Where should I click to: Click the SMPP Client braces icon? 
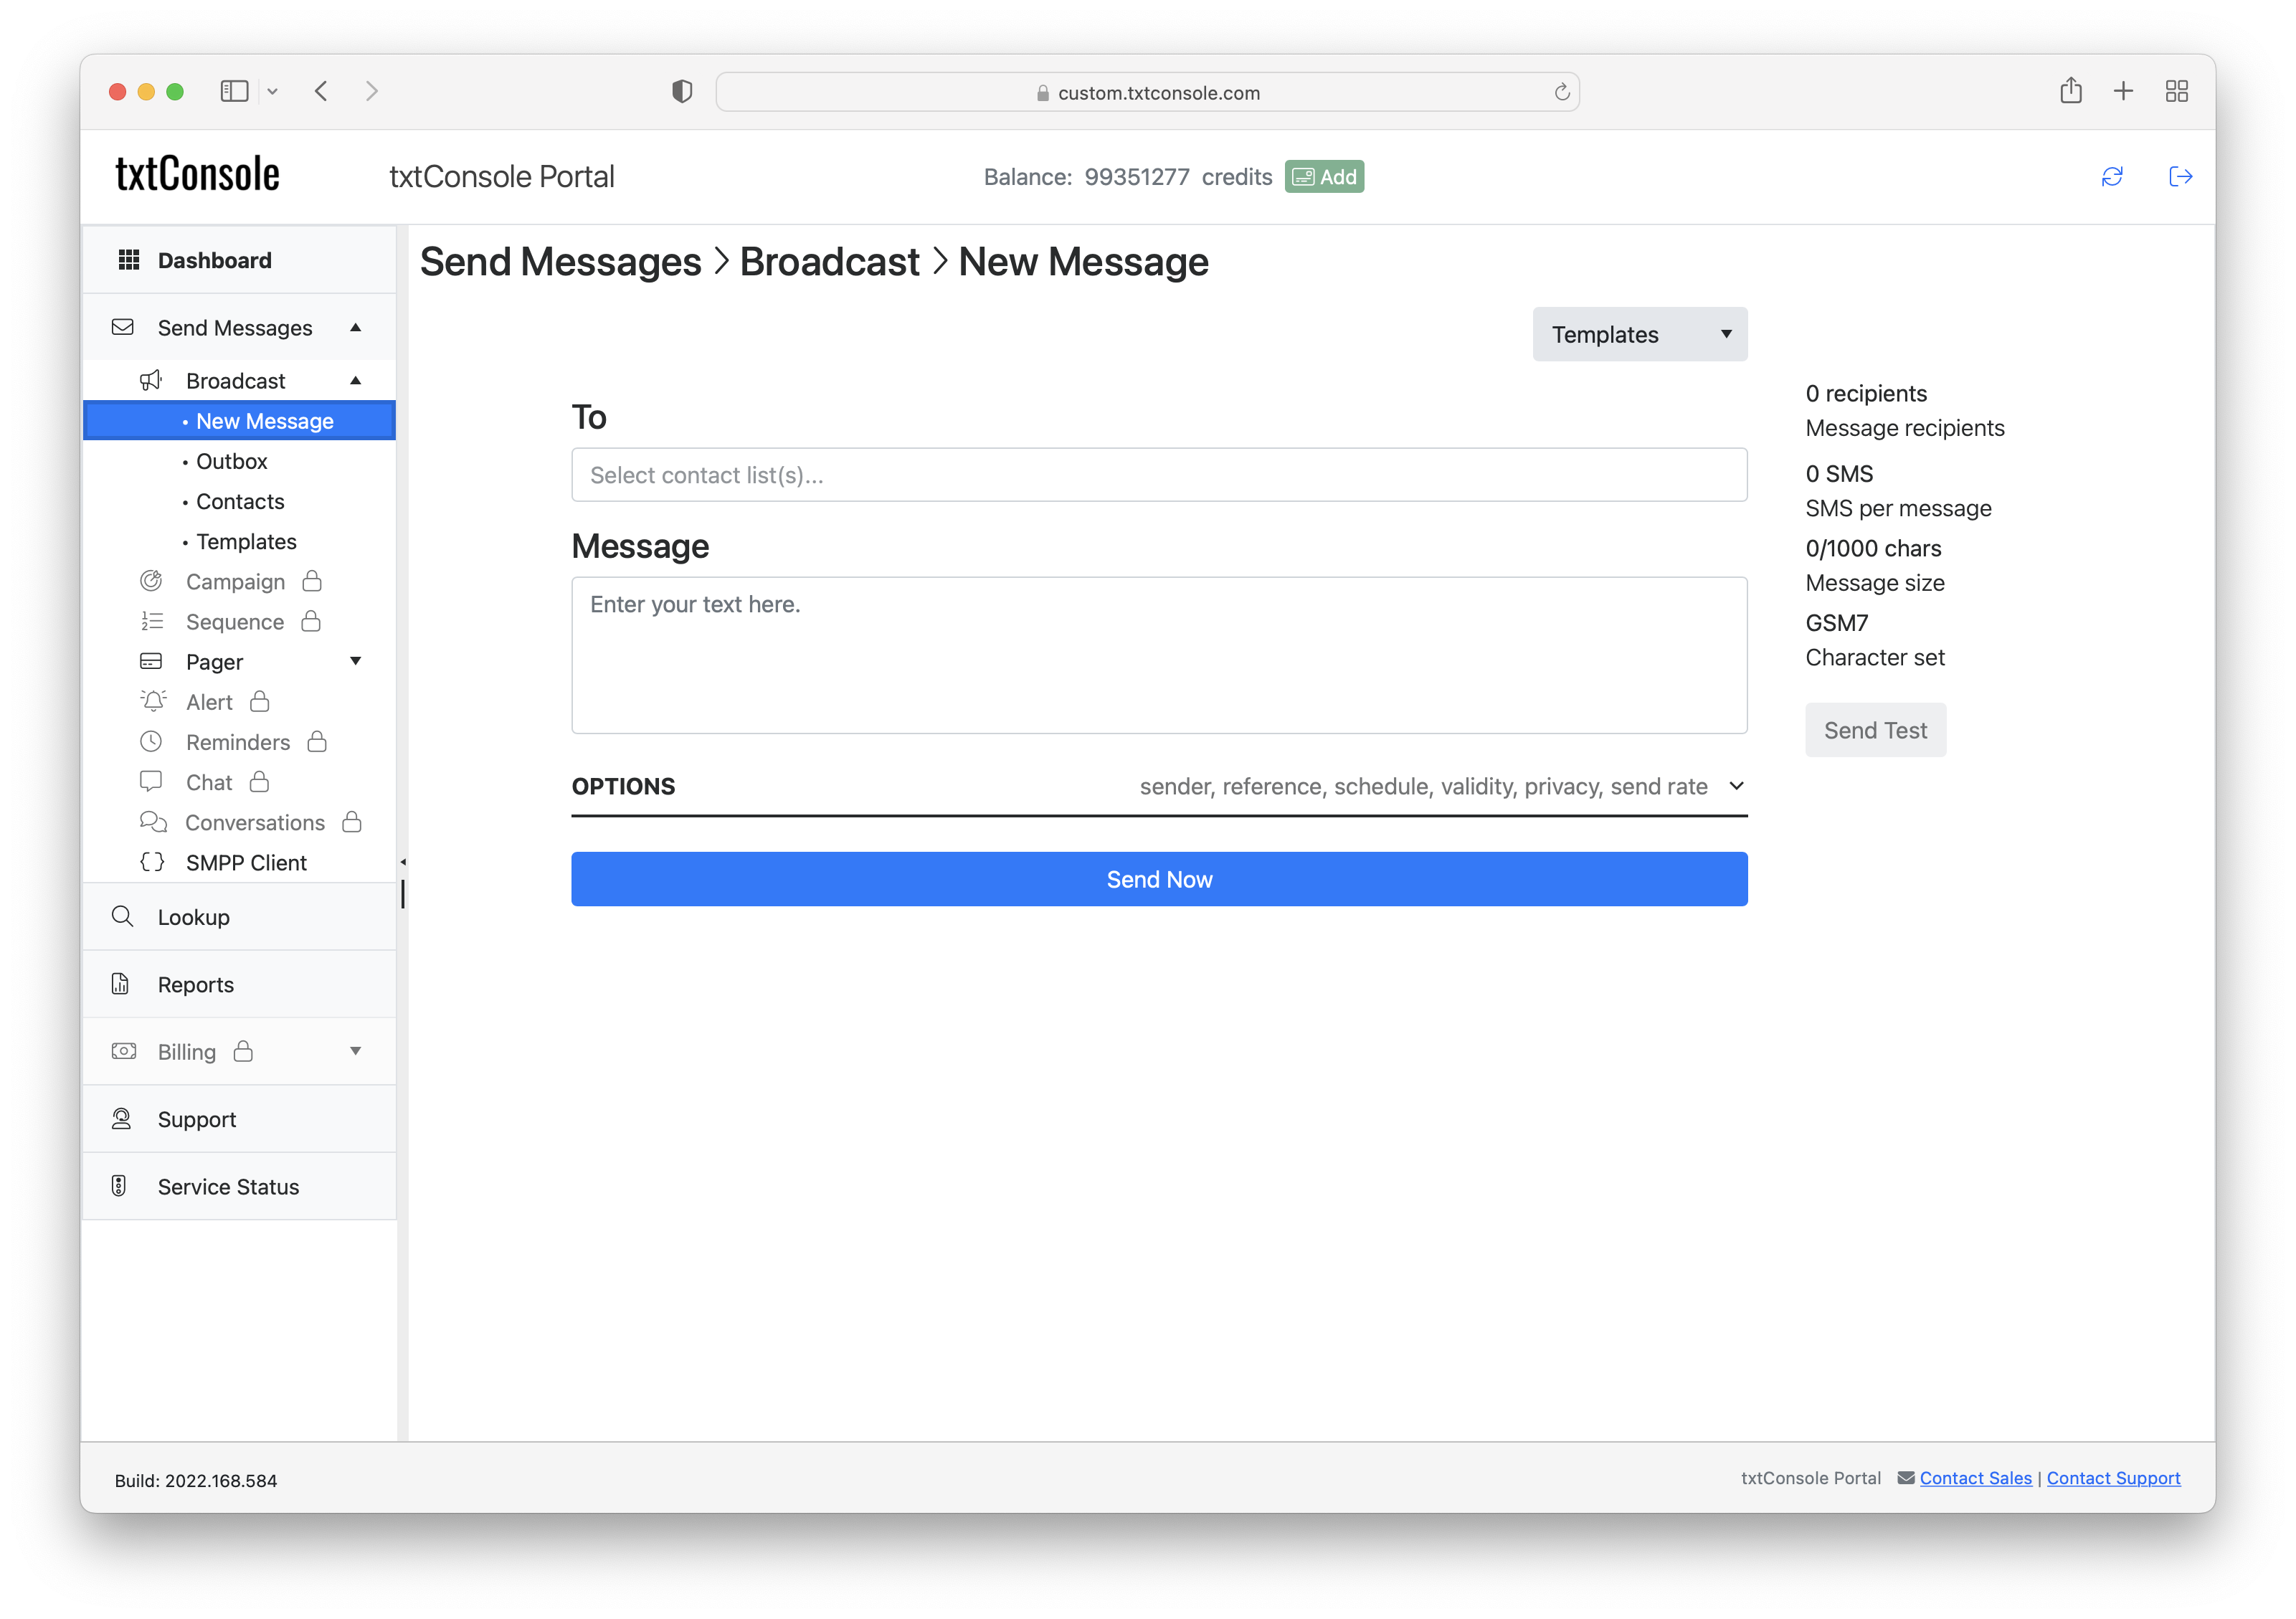tap(152, 862)
